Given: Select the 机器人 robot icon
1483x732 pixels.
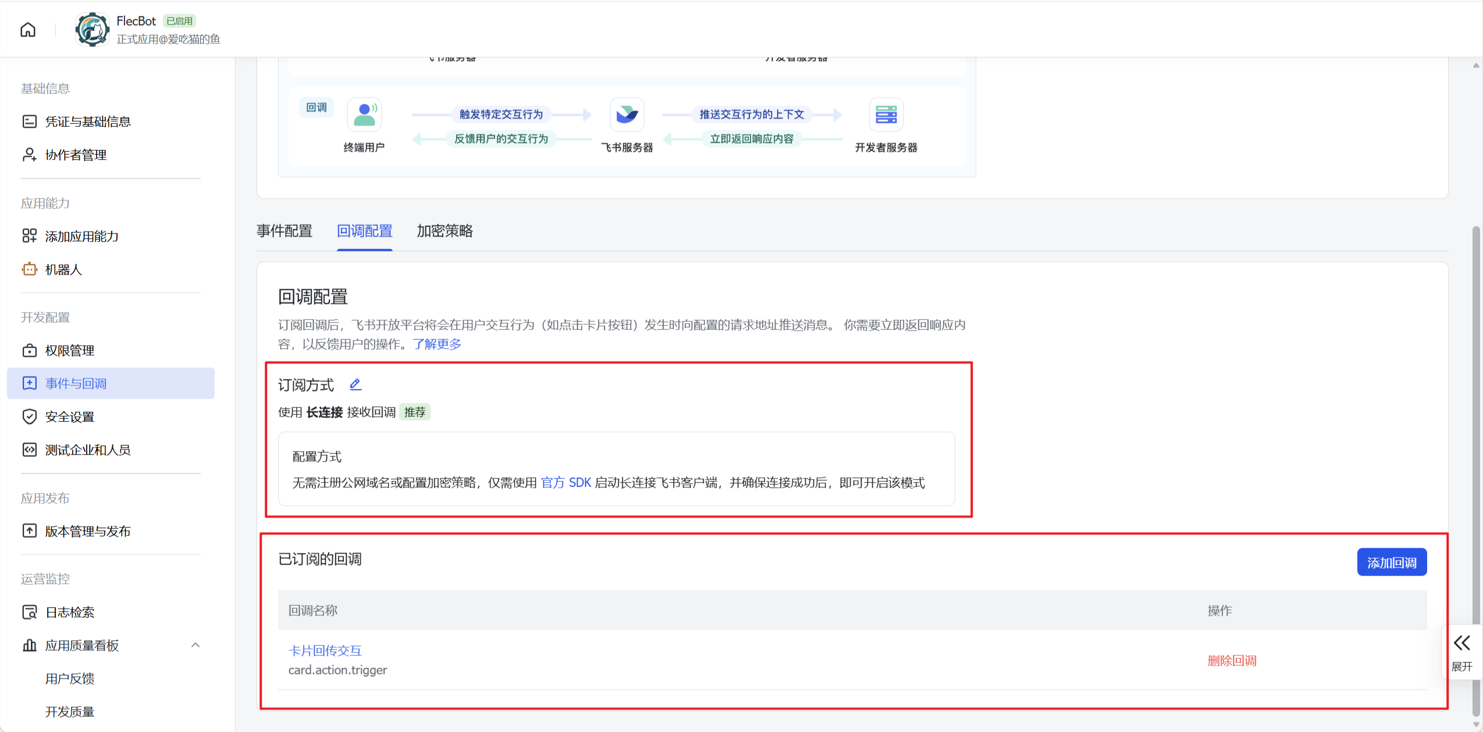Looking at the screenshot, I should click(x=29, y=269).
